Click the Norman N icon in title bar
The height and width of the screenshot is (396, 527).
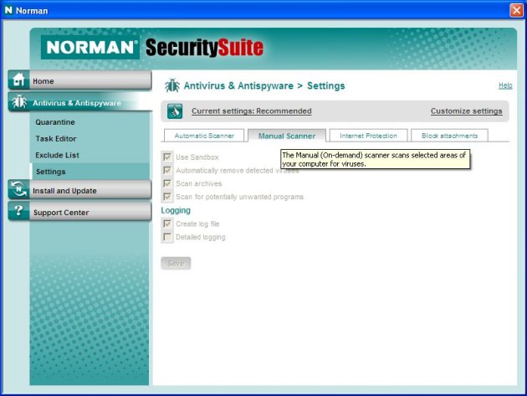(x=8, y=10)
